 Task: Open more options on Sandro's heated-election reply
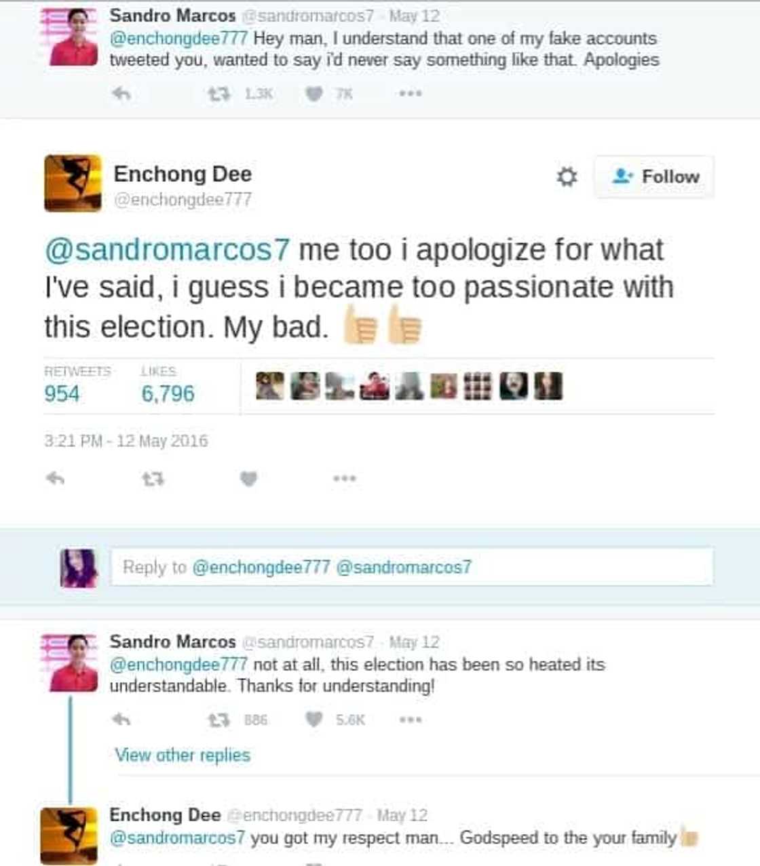click(x=410, y=719)
